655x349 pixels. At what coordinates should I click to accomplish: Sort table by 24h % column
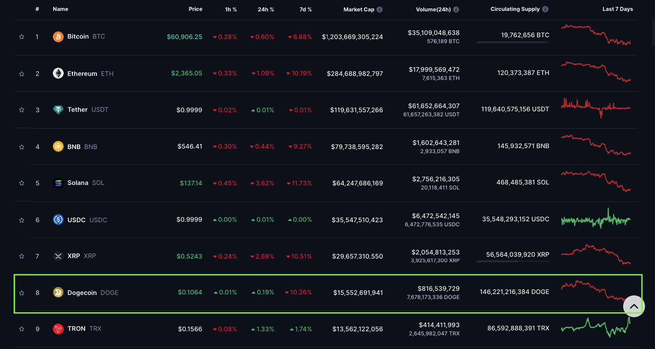pyautogui.click(x=266, y=9)
